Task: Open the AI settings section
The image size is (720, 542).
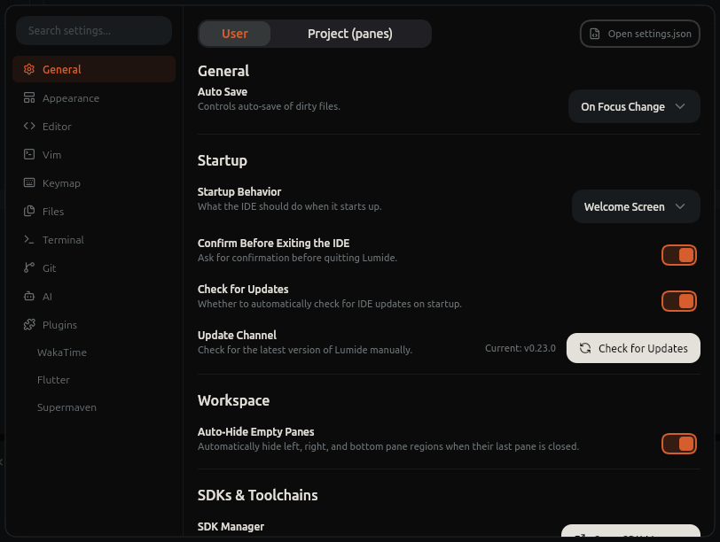Action: tap(94, 297)
